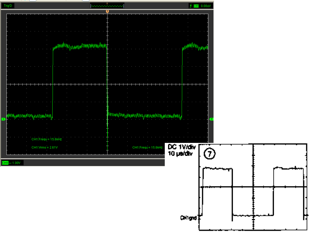This screenshot has width=309, height=232.
Task: Click the 0.00uV trigger level readout
Action: 206,6
